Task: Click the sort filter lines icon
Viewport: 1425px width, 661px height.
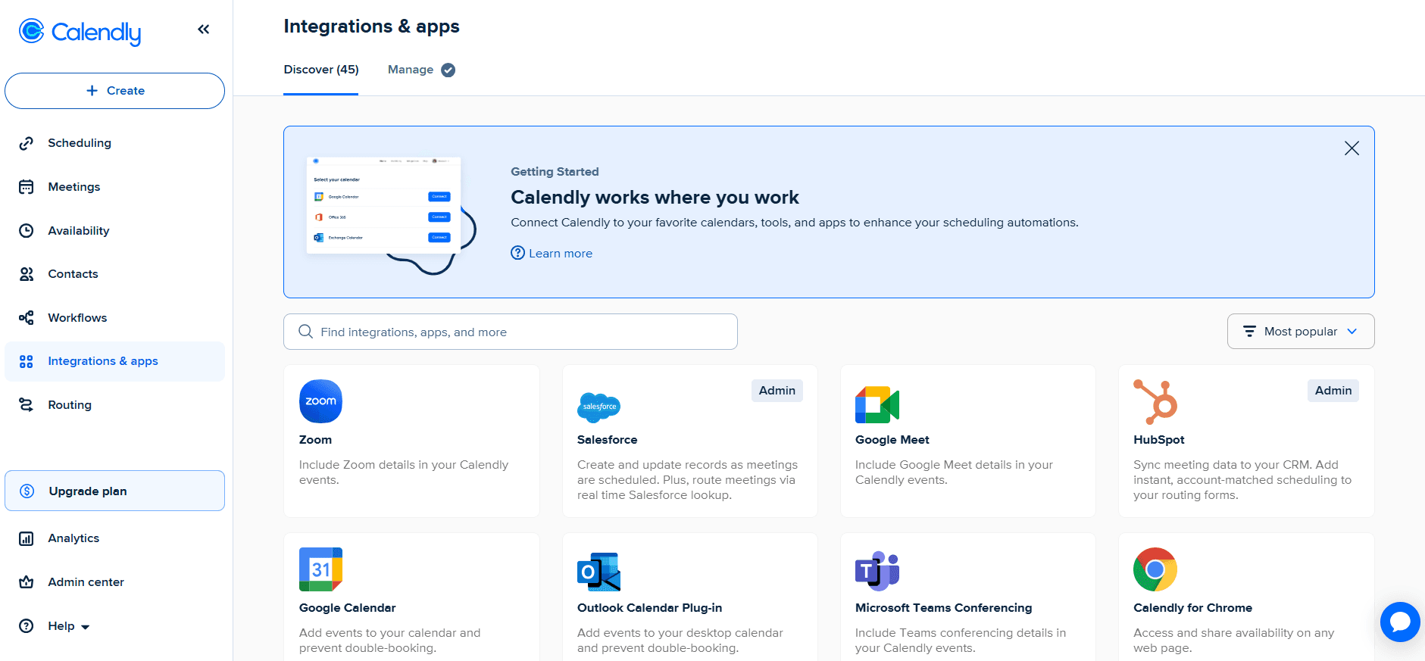Action: (1249, 332)
